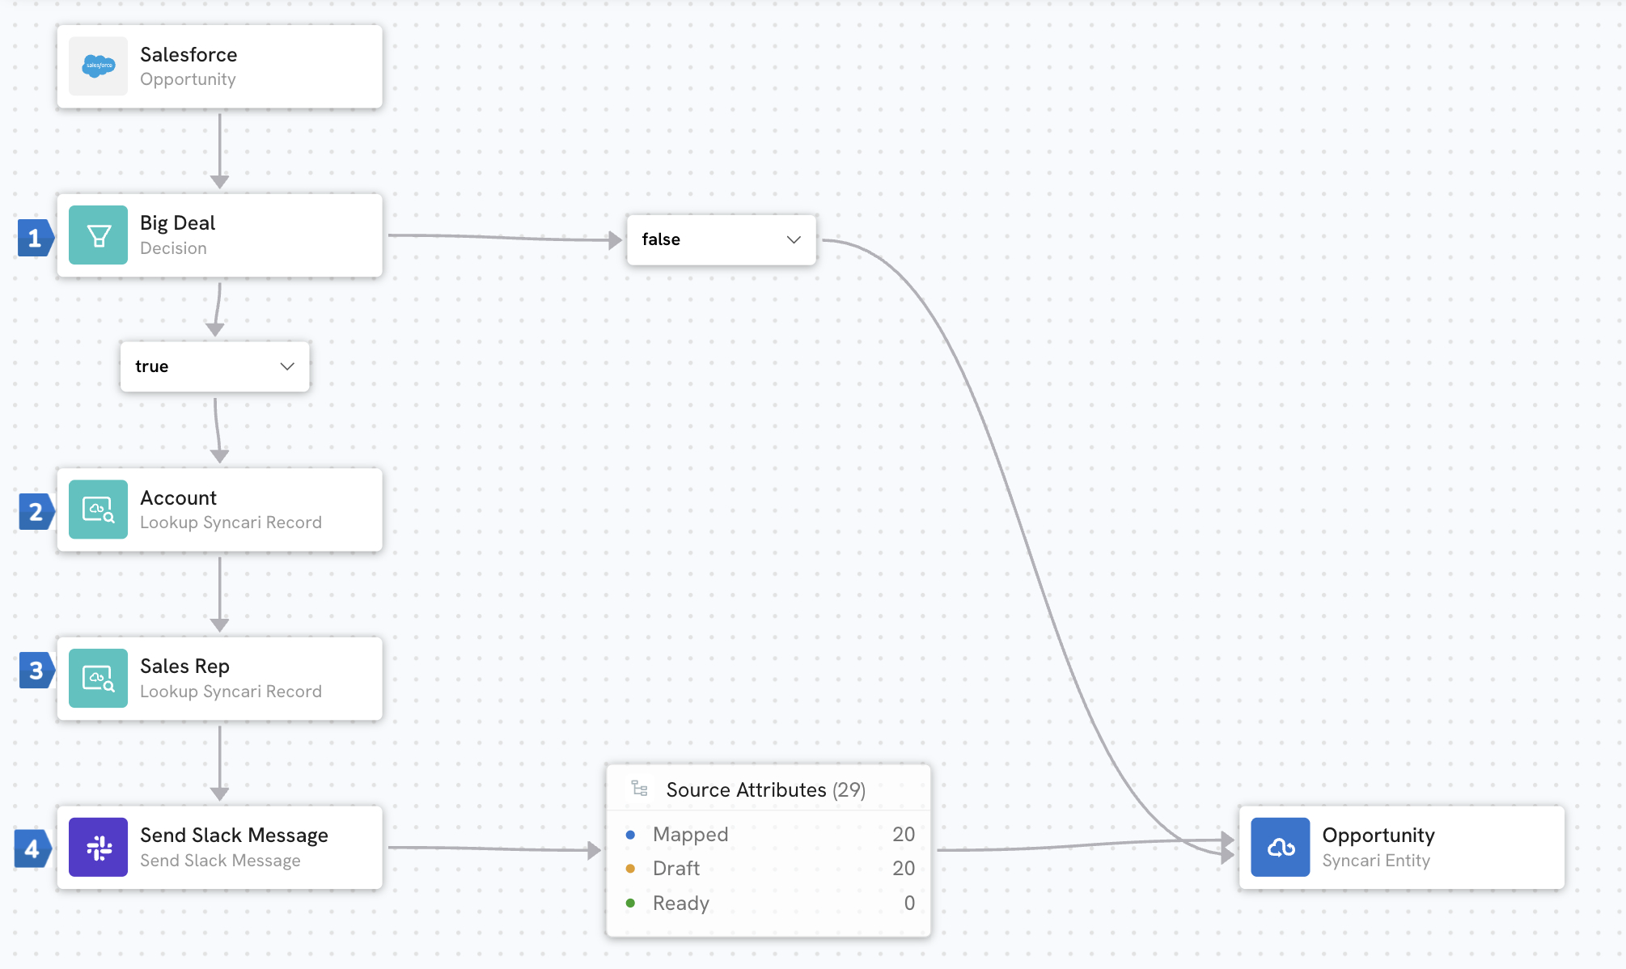Image resolution: width=1626 pixels, height=969 pixels.
Task: Select the Ready attributes label
Action: click(x=681, y=903)
